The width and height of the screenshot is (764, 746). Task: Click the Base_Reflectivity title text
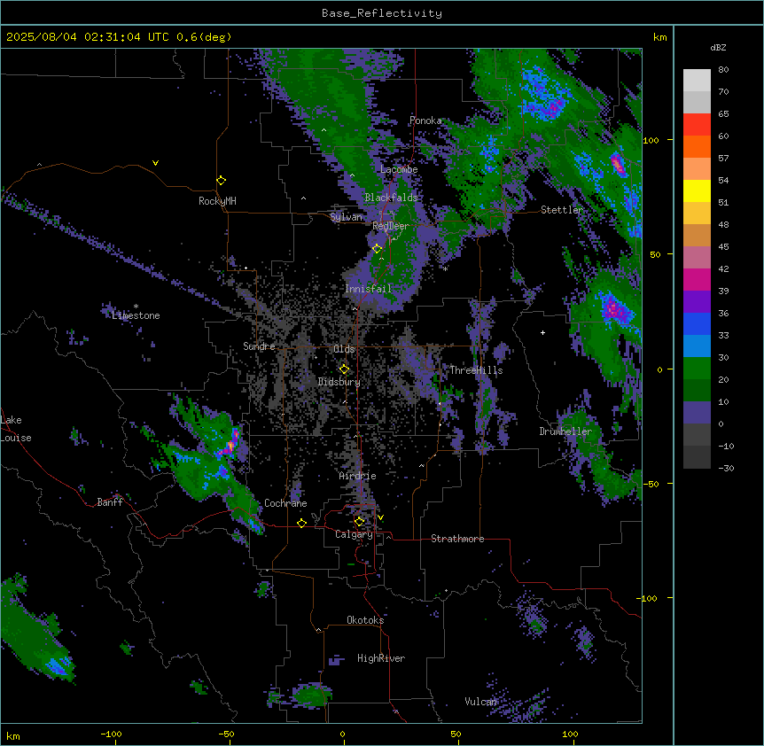click(382, 13)
